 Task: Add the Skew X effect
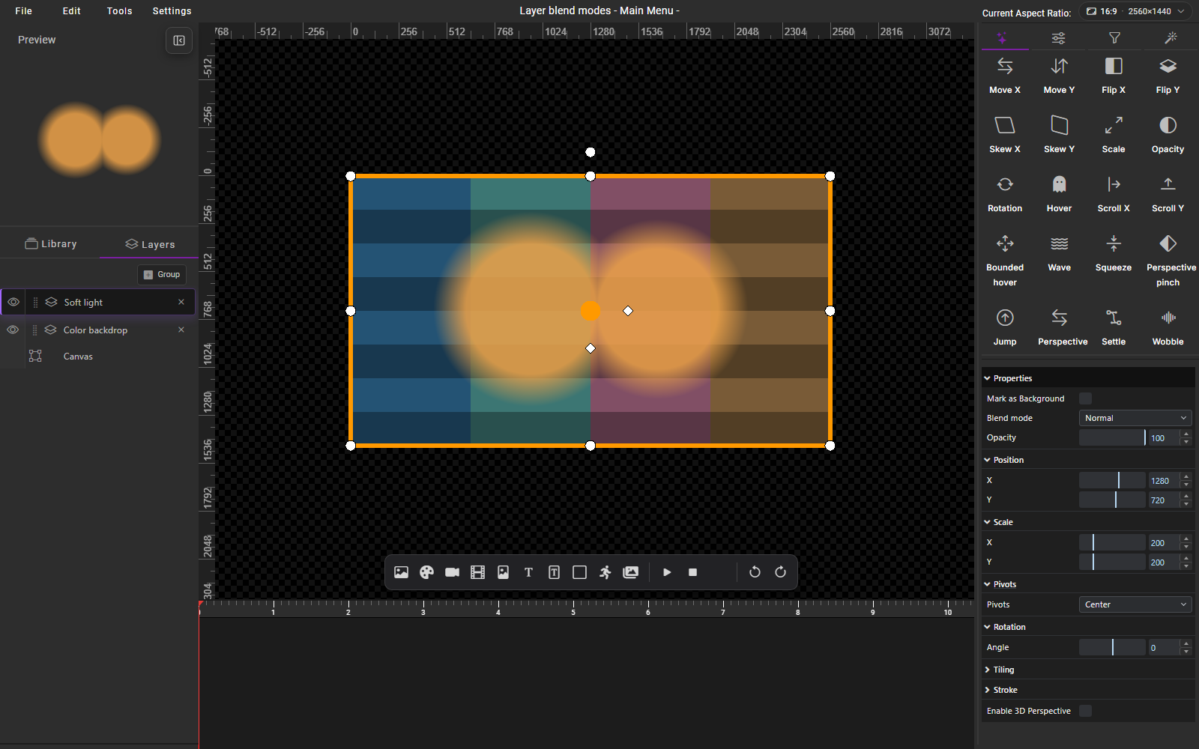1005,135
